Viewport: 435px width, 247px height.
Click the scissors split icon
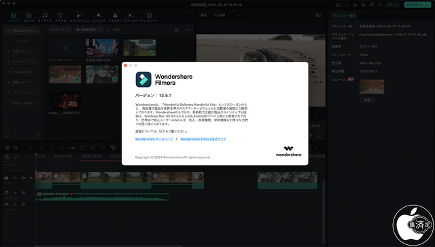[x=61, y=148]
